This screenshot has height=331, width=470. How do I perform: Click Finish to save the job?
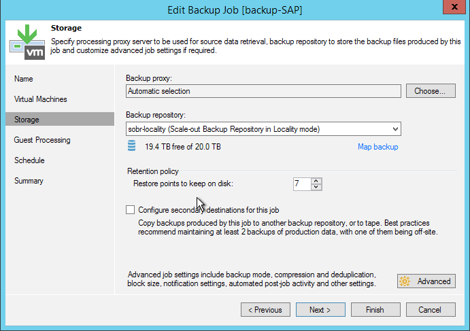(x=375, y=310)
